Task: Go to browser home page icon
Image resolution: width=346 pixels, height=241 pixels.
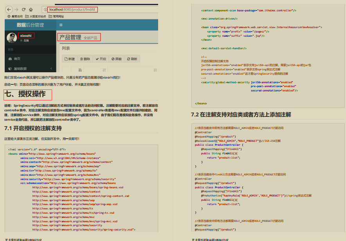Action: pos(31,9)
